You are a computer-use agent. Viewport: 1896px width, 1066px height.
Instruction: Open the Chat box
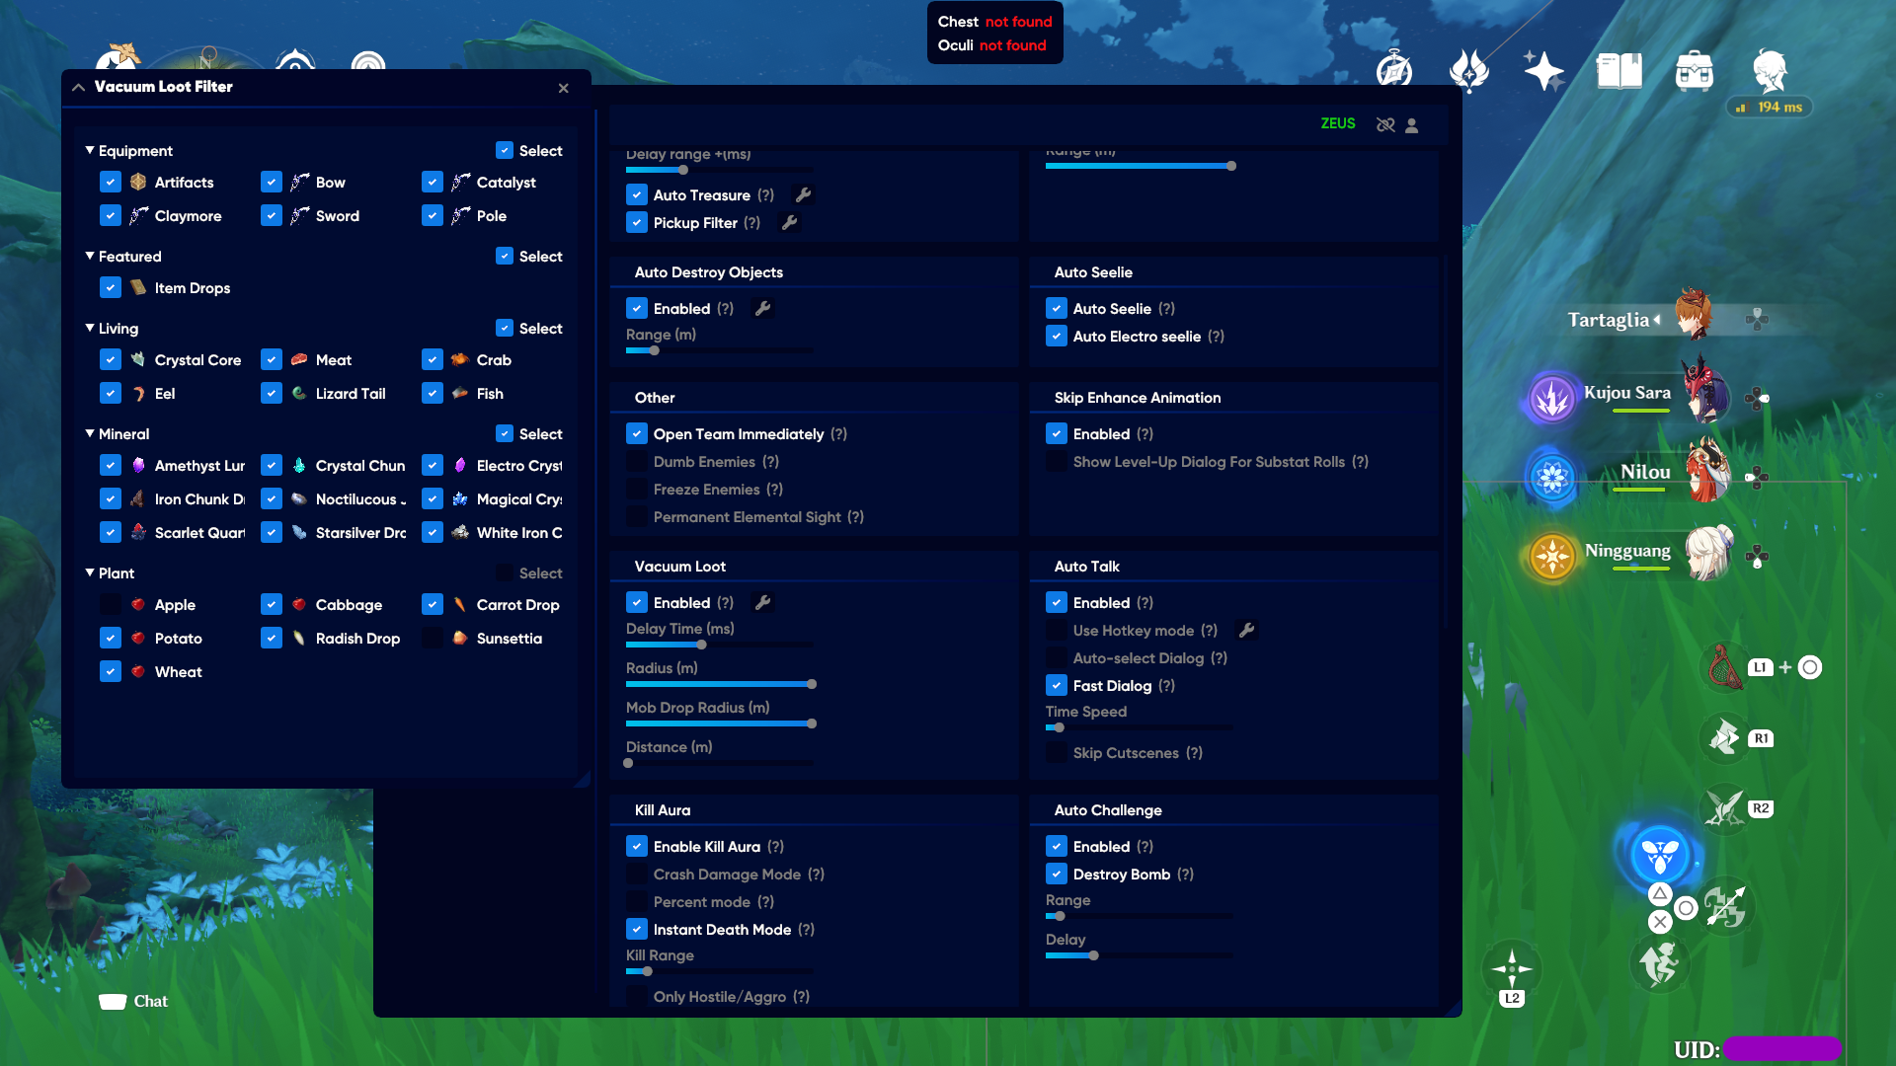pyautogui.click(x=134, y=1001)
